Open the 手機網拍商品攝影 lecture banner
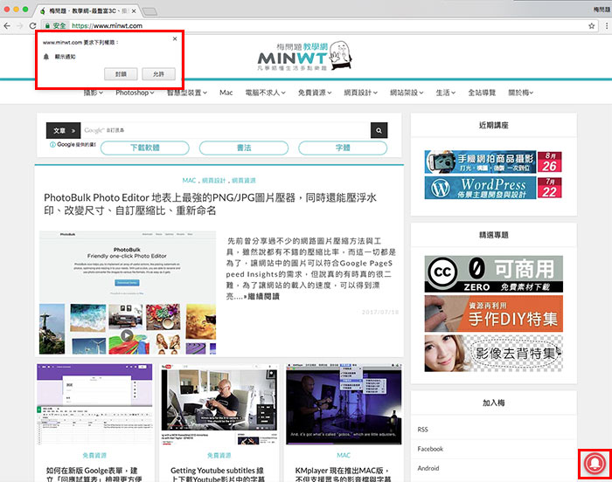This screenshot has height=482, width=612. point(493,162)
